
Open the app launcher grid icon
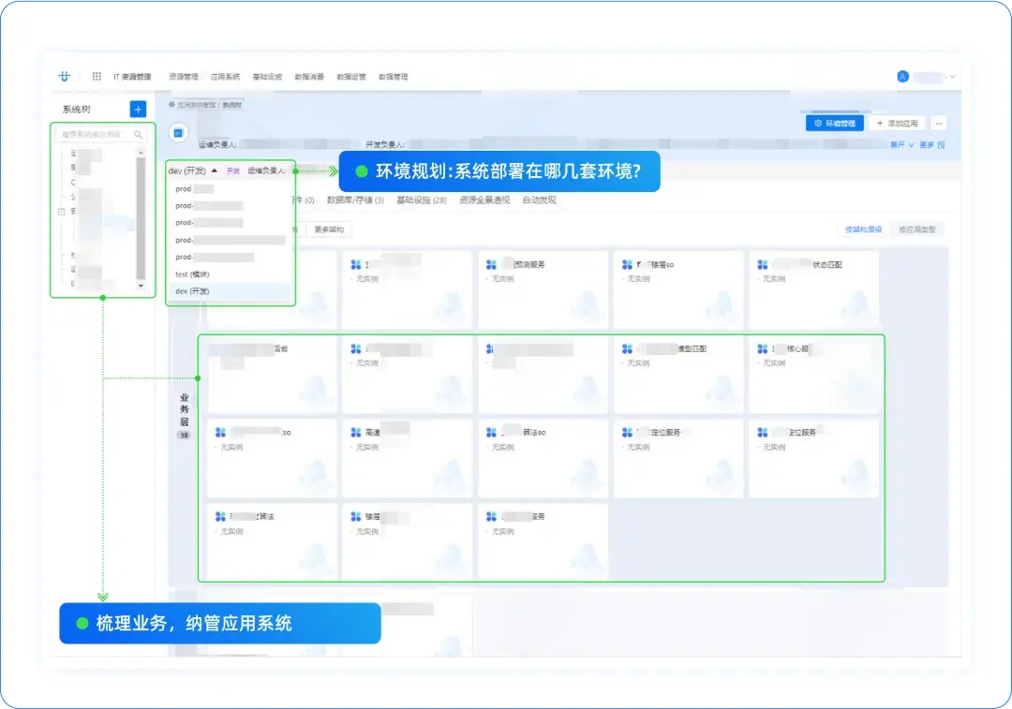click(x=96, y=77)
